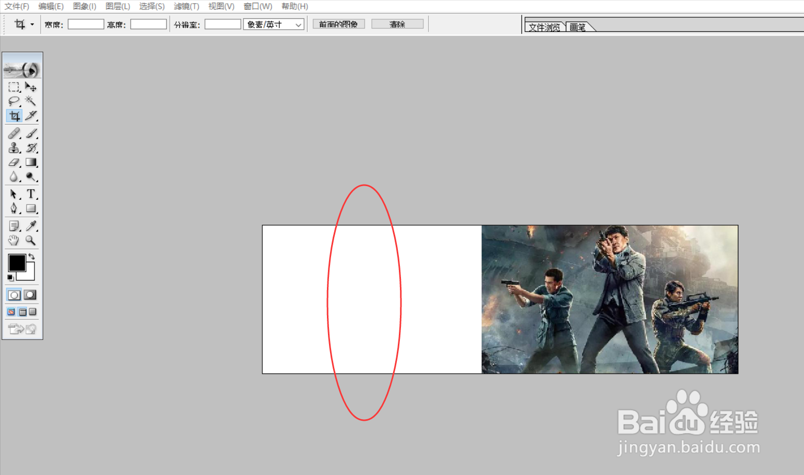This screenshot has height=475, width=804.
Task: Select the Move tool
Action: tap(31, 87)
